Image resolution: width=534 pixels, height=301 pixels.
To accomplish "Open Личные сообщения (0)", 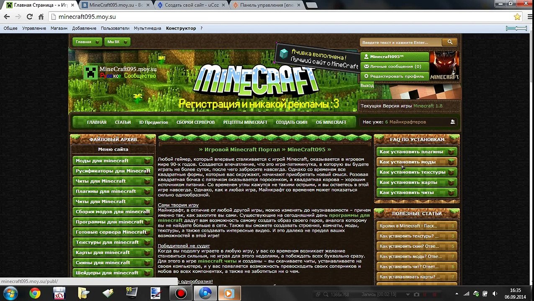I will 395,66.
